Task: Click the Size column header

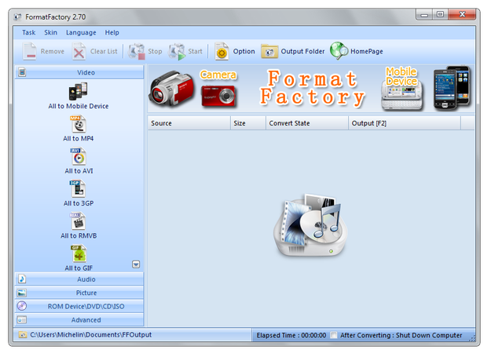Action: point(248,123)
